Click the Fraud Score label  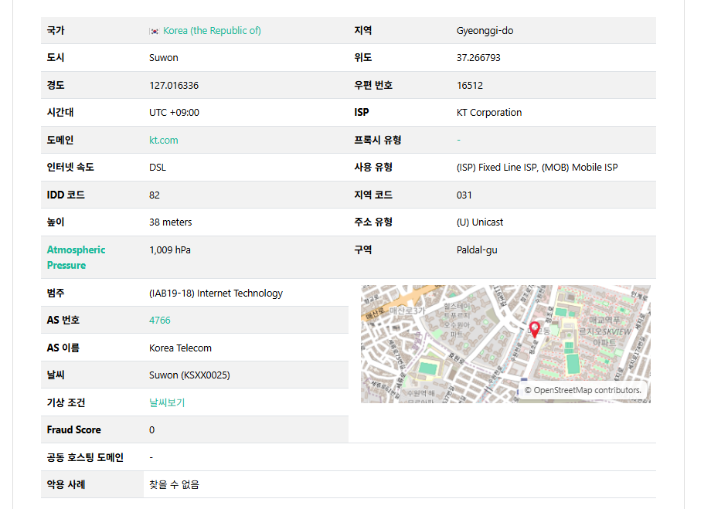[x=73, y=429]
